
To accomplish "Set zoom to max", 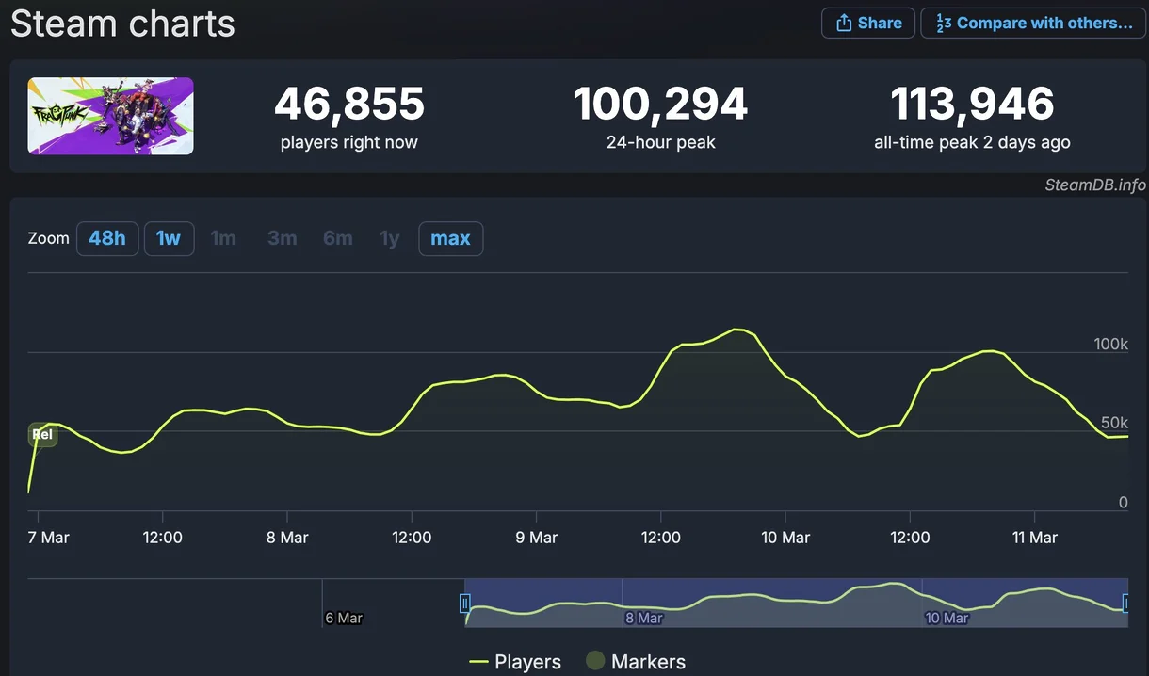I will tap(450, 238).
